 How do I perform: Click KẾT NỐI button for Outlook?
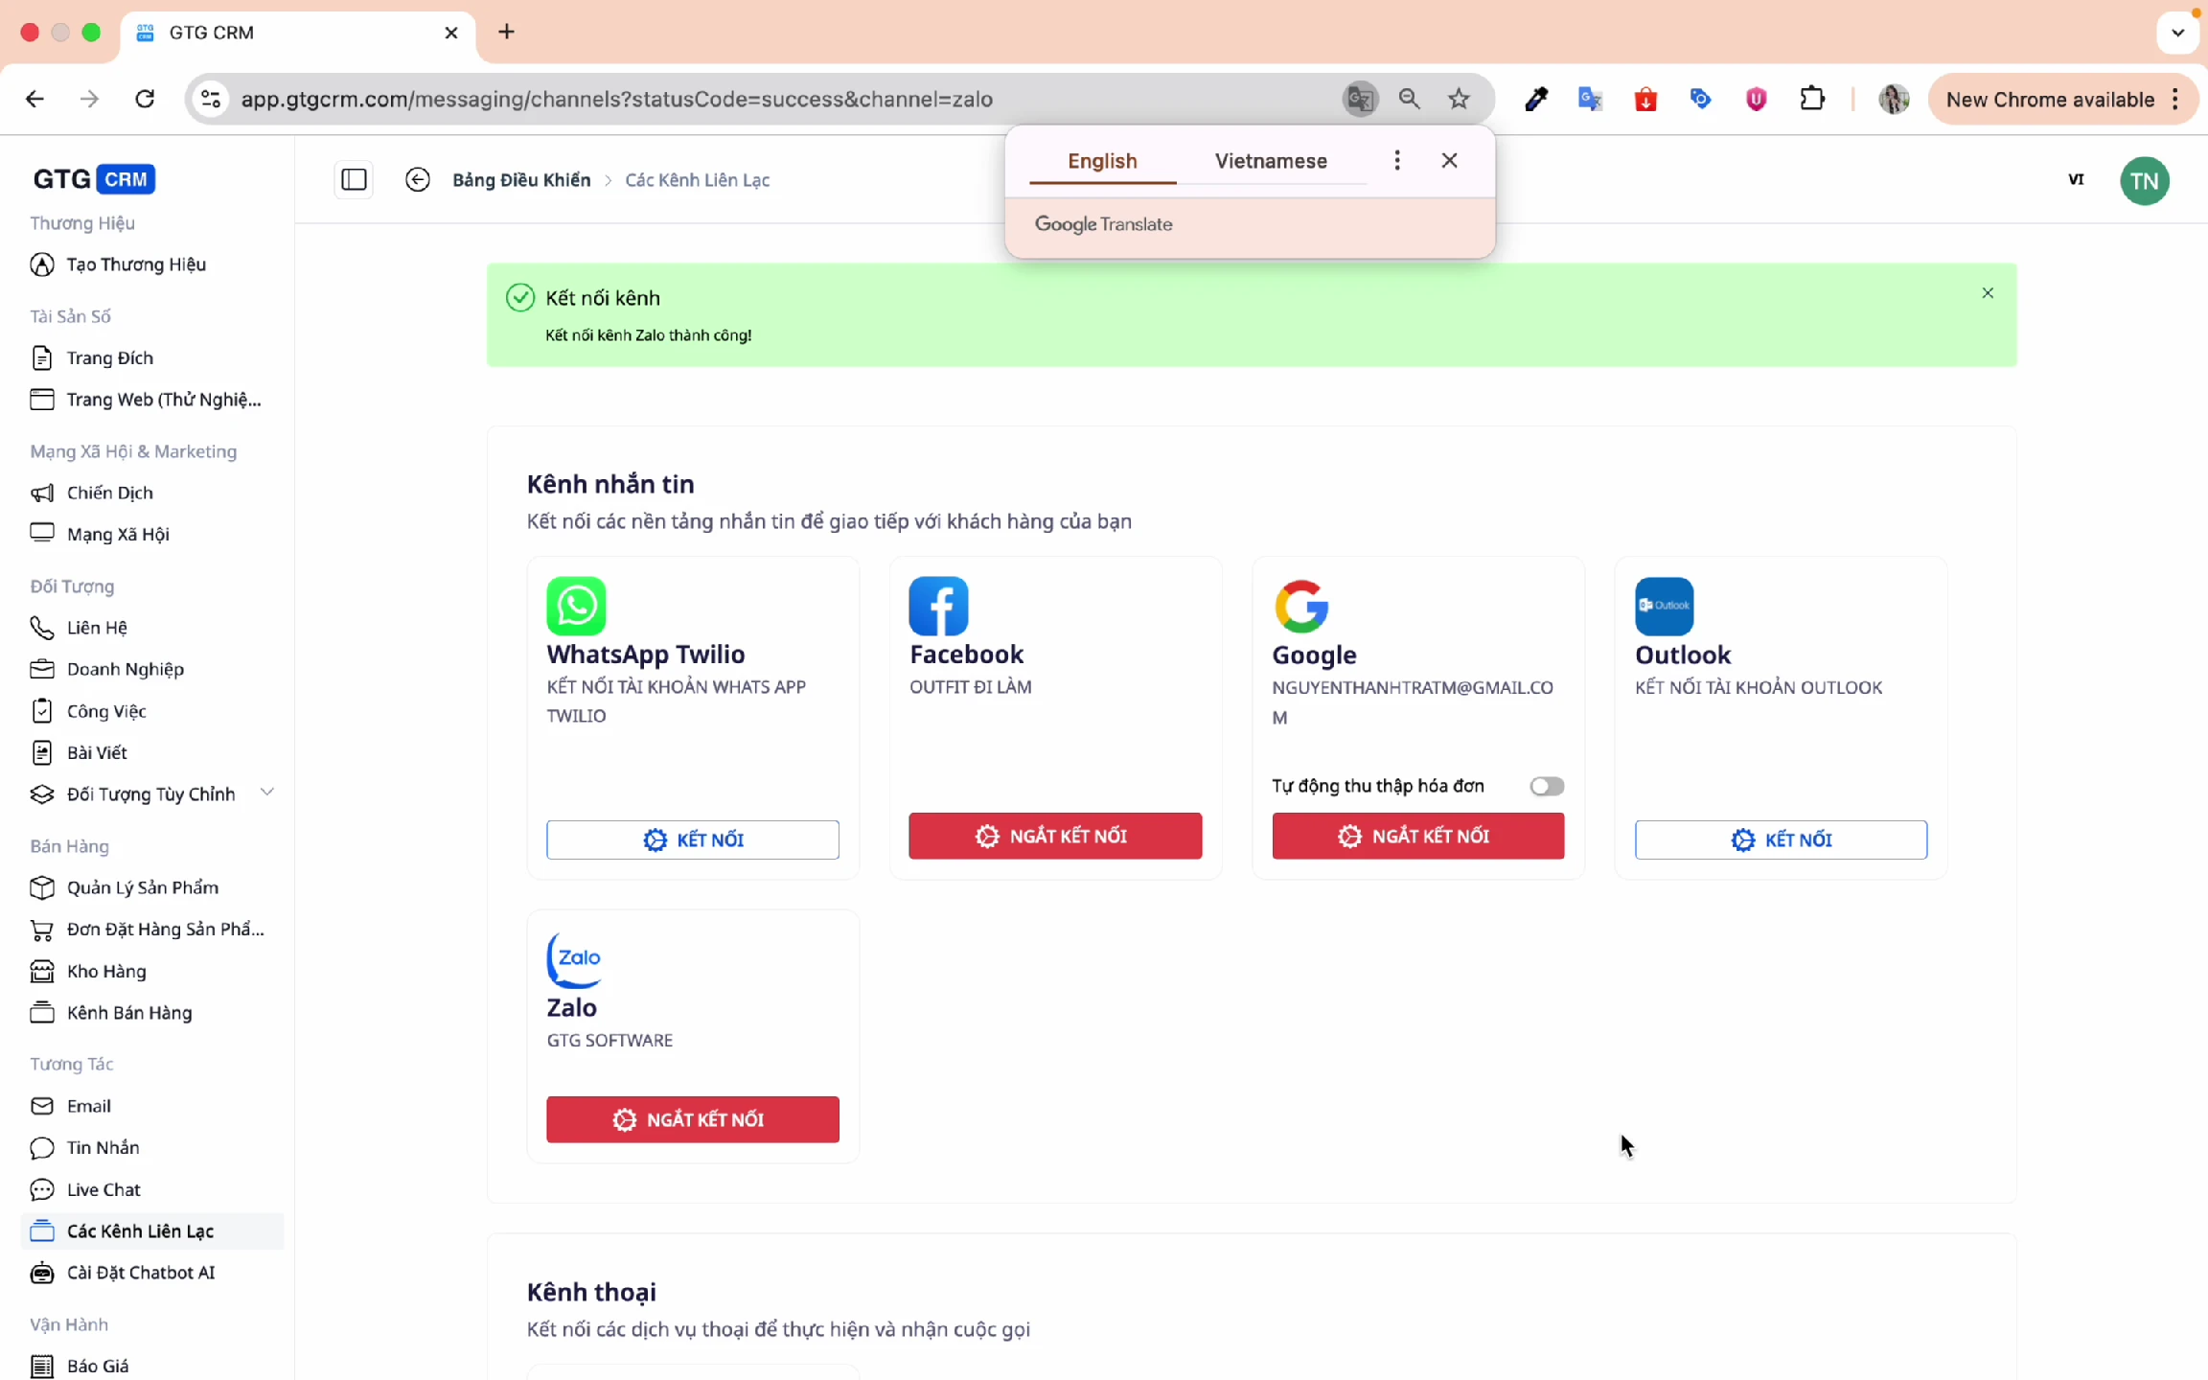[1781, 839]
